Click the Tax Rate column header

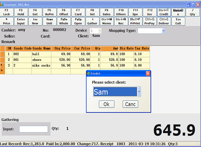[142, 48]
